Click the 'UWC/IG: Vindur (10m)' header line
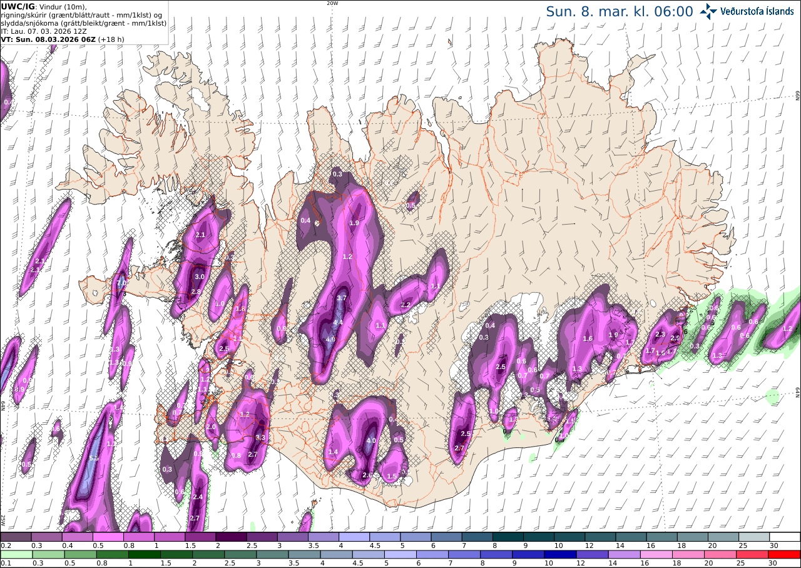This screenshot has height=568, width=801. 44,6
